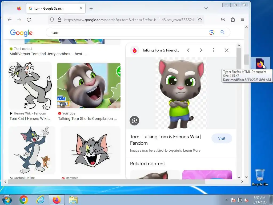273x205 pixels.
Task: Click page vertical scrollbar up arrow
Action: click(x=246, y=27)
